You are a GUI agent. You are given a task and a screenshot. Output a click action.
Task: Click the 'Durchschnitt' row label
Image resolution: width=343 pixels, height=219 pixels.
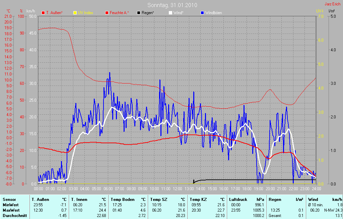pyautogui.click(x=15, y=216)
